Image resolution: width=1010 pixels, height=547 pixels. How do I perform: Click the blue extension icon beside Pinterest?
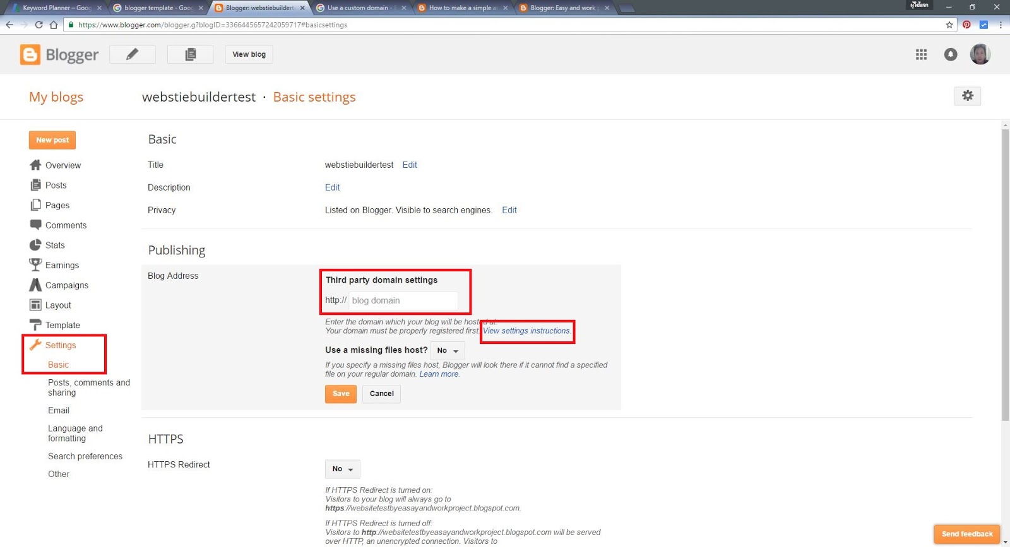983,25
